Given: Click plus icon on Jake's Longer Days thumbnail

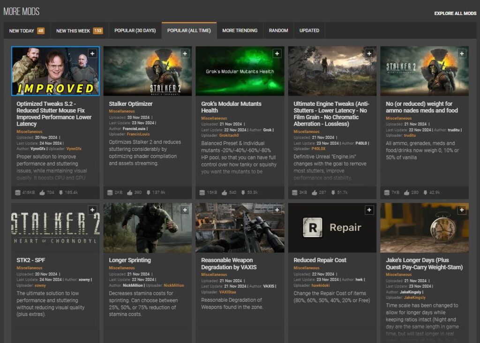Looking at the screenshot, I should [x=462, y=210].
